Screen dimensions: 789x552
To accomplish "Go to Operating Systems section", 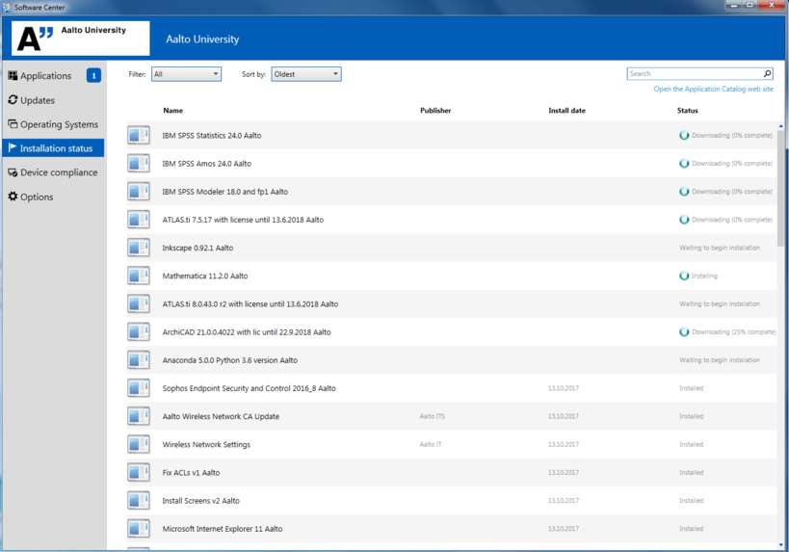I will tap(59, 124).
